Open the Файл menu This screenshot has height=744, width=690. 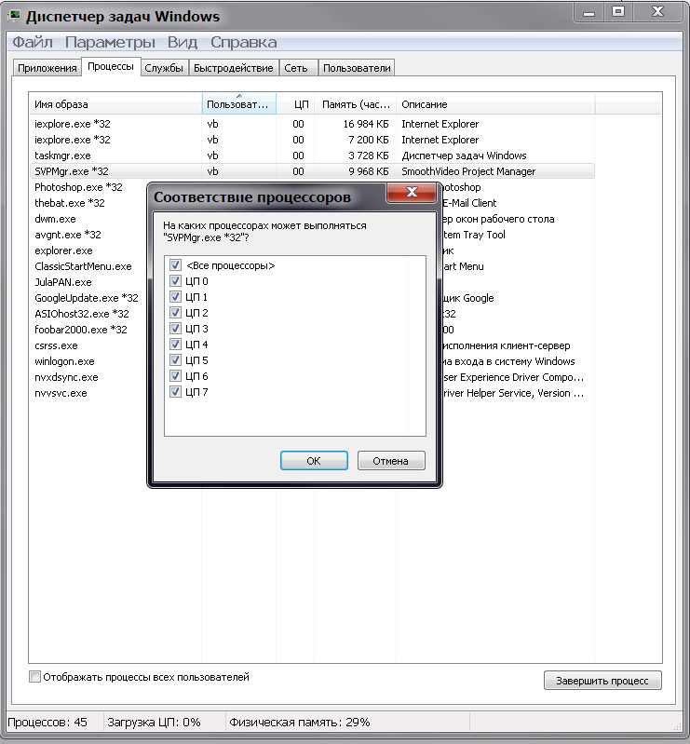[x=32, y=43]
